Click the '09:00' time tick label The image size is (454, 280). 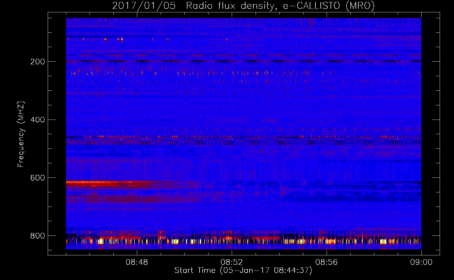(421, 262)
